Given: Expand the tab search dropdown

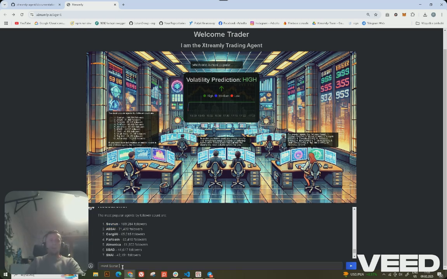Looking at the screenshot, I should pos(5,5).
